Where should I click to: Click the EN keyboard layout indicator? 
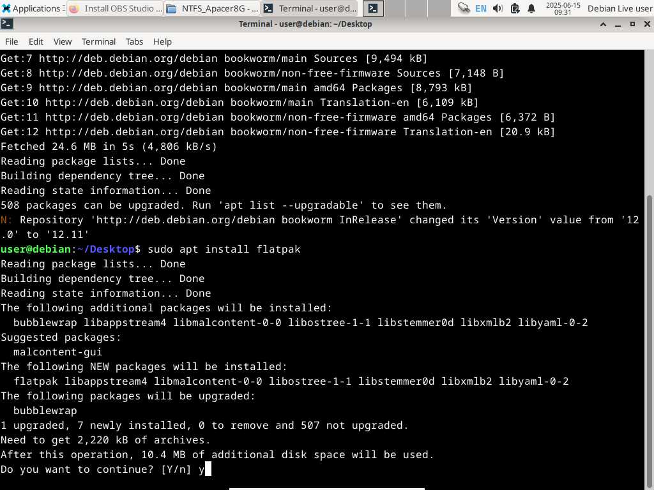(x=480, y=8)
